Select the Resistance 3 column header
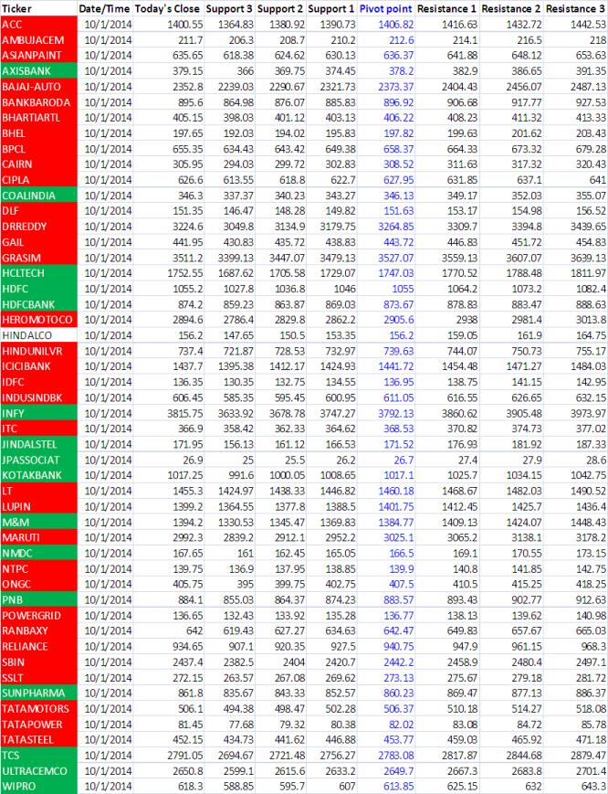 (x=575, y=8)
